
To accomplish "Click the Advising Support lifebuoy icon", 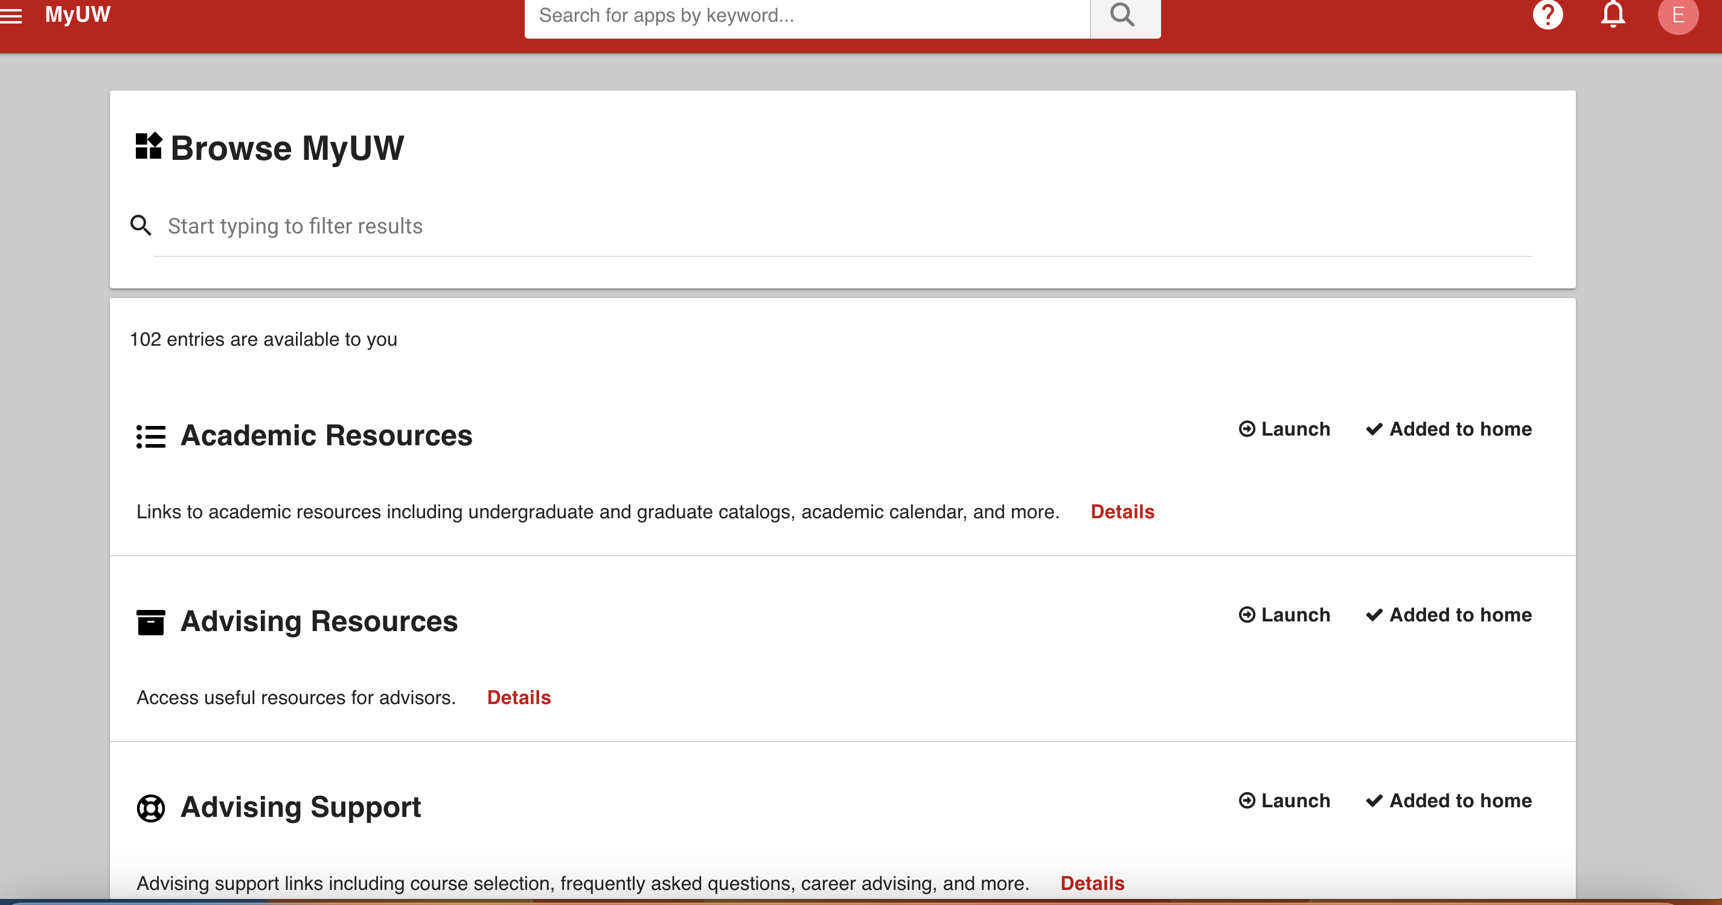I will (x=150, y=808).
